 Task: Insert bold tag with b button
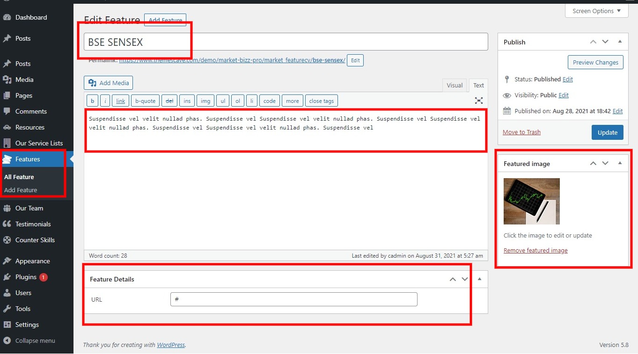(93, 101)
